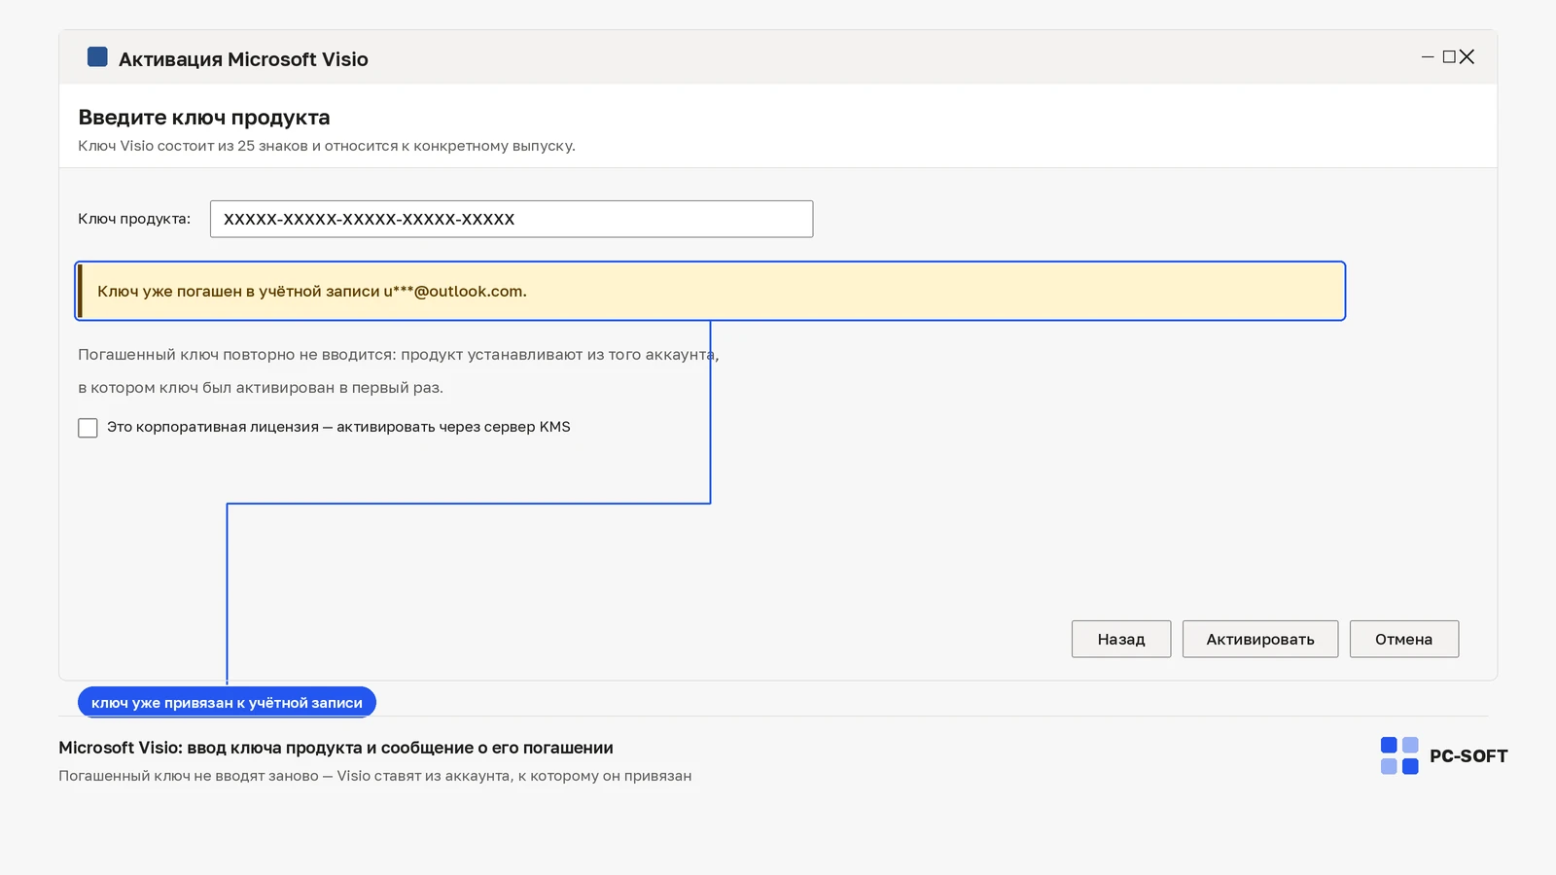Enable the KMS corporate license checkbox
Image resolution: width=1556 pixels, height=875 pixels.
(x=88, y=428)
